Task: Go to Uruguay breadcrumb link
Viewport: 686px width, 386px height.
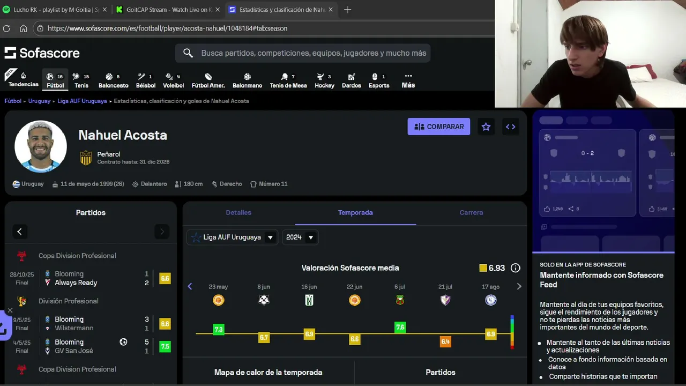Action: (x=39, y=101)
